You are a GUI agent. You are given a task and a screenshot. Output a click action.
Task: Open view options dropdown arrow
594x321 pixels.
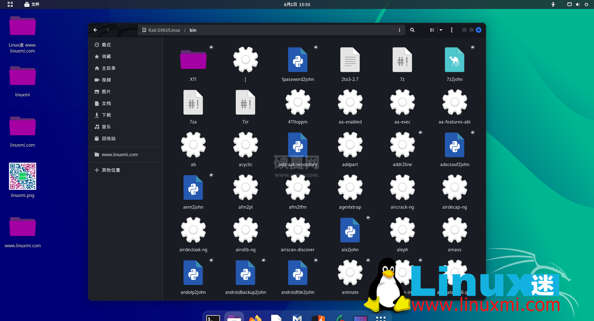pyautogui.click(x=441, y=30)
